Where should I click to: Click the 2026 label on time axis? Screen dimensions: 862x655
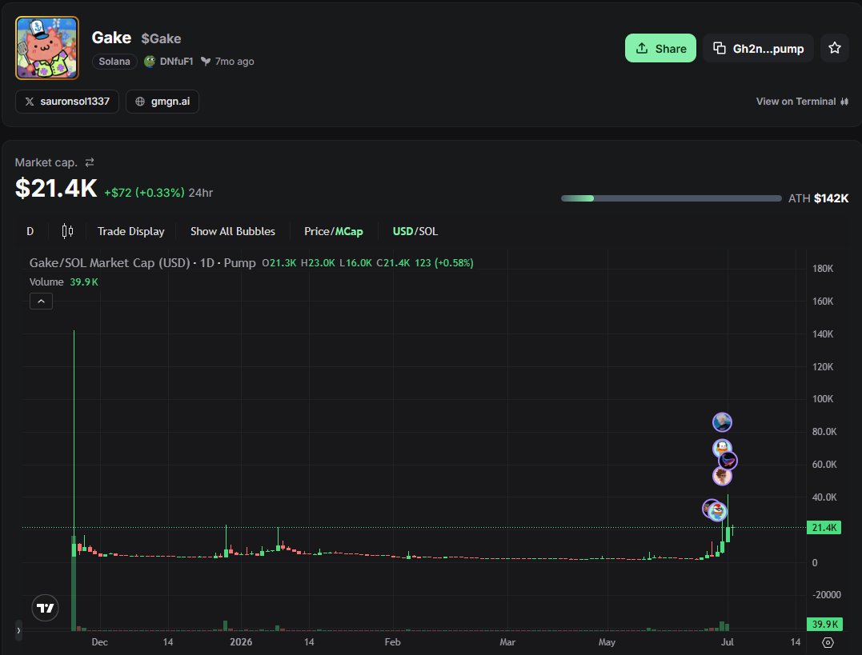click(x=241, y=642)
